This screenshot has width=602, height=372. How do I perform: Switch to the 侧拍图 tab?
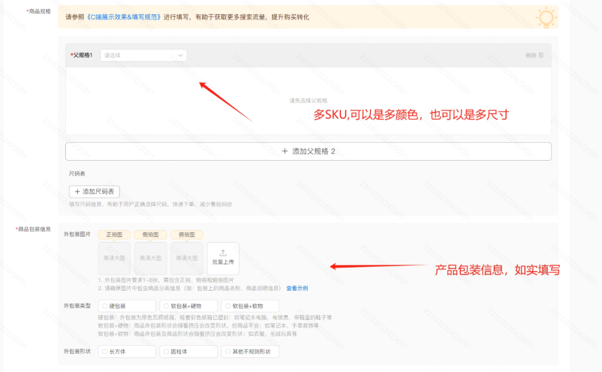pyautogui.click(x=150, y=234)
